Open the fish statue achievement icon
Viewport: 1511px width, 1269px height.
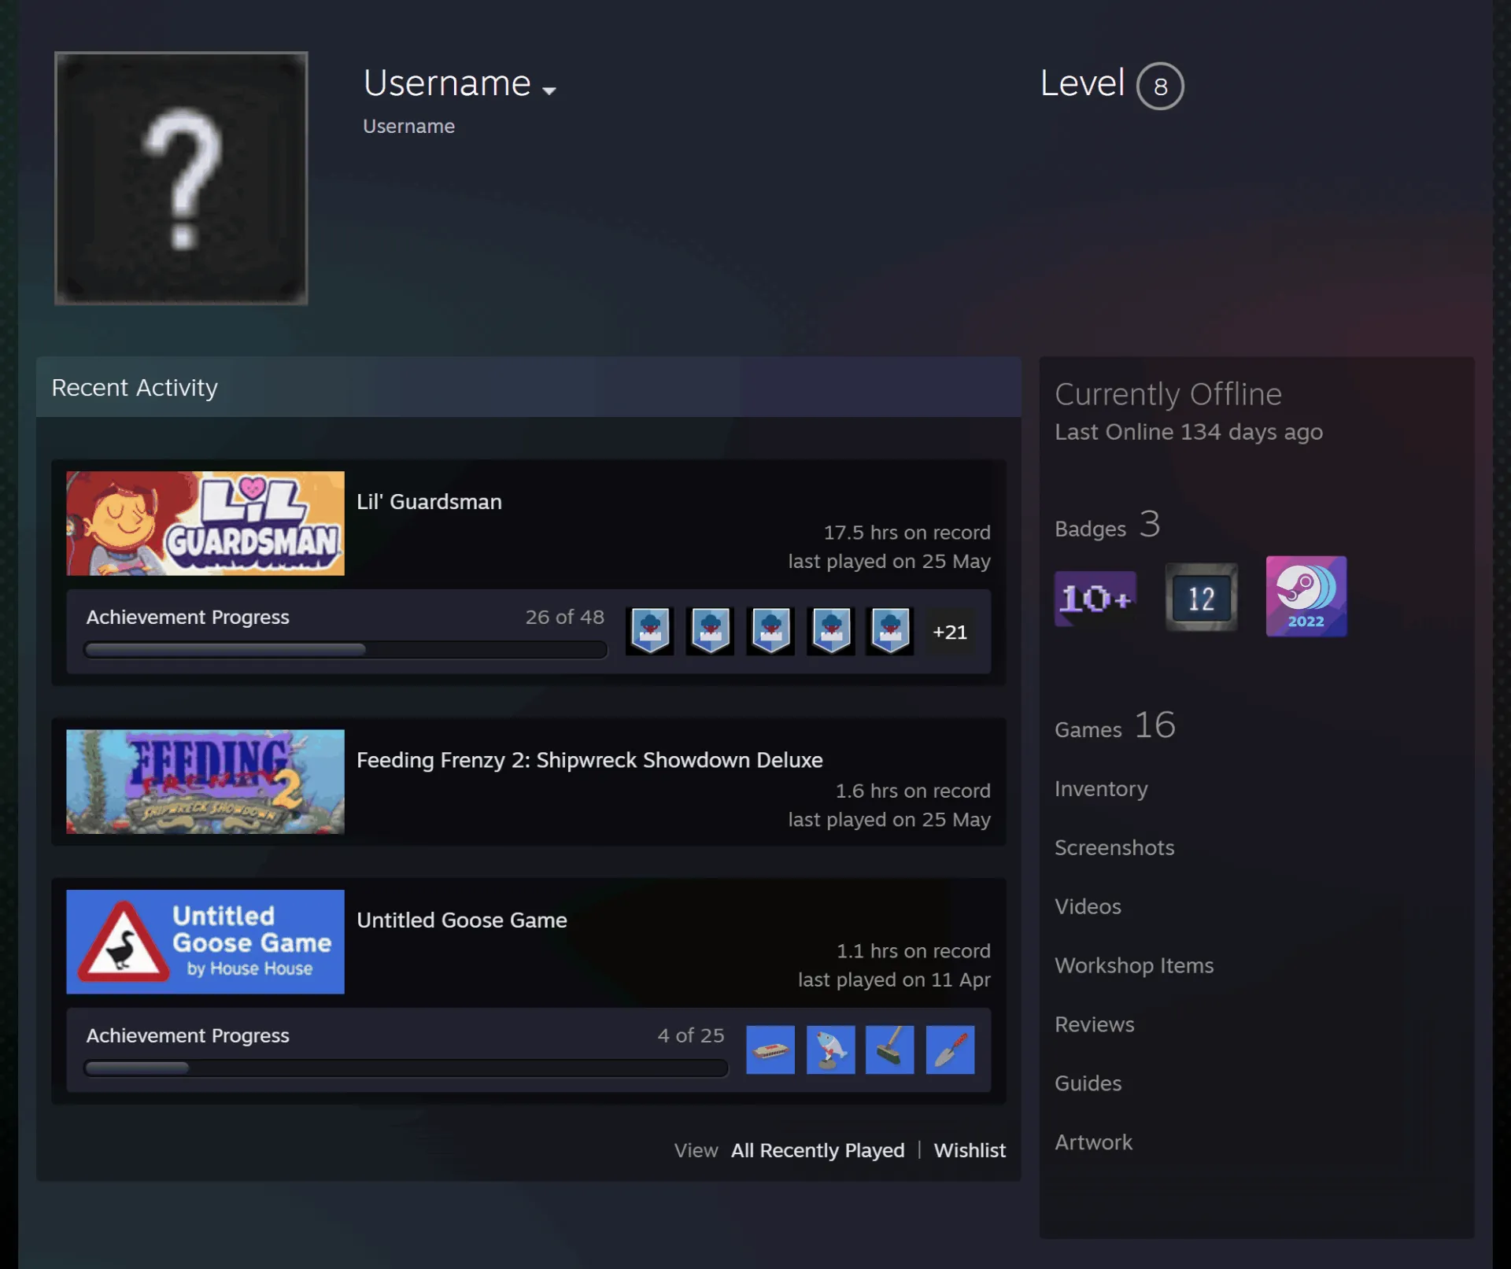pyautogui.click(x=831, y=1050)
